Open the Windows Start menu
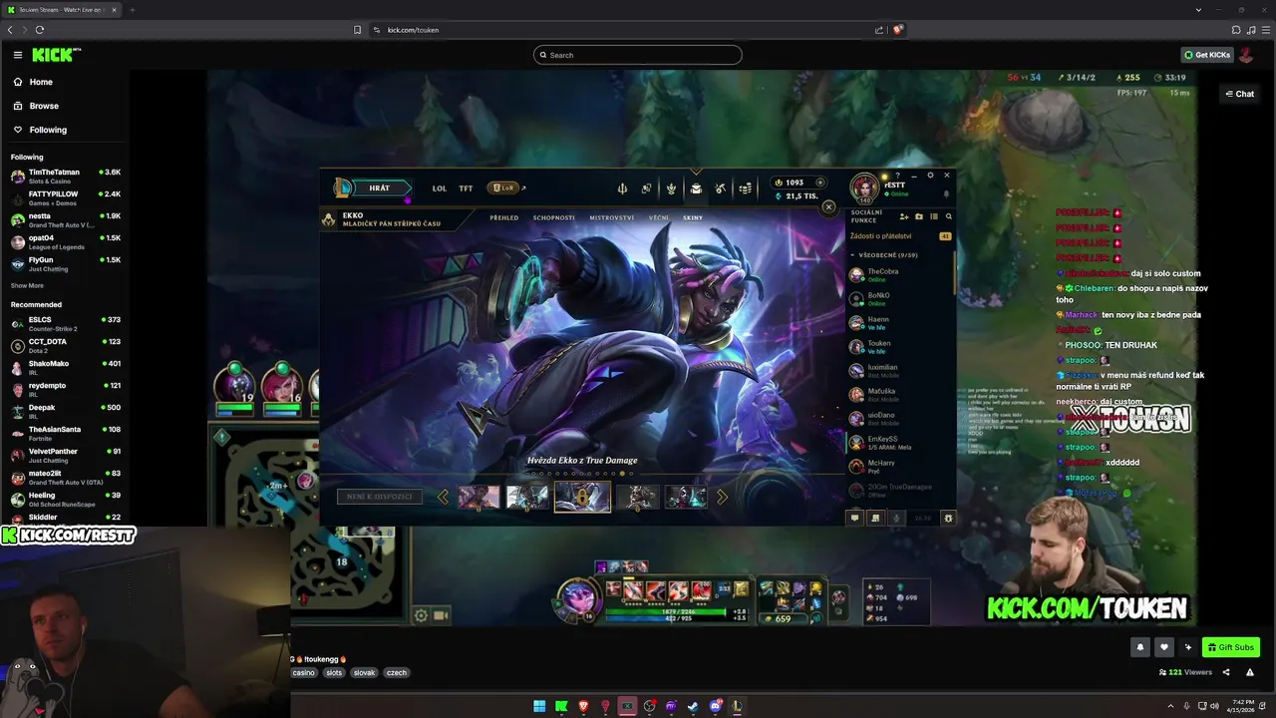This screenshot has height=718, width=1276. (539, 706)
